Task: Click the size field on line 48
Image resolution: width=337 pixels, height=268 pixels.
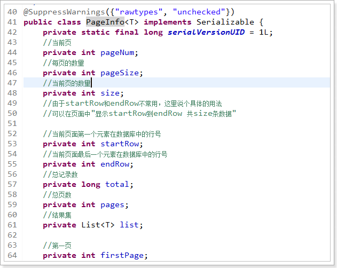Action: [x=110, y=93]
